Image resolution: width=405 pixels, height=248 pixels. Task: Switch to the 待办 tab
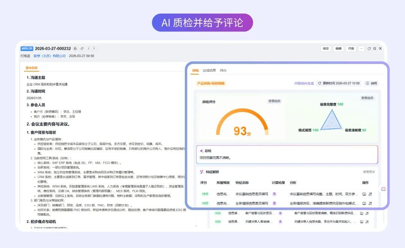point(223,70)
